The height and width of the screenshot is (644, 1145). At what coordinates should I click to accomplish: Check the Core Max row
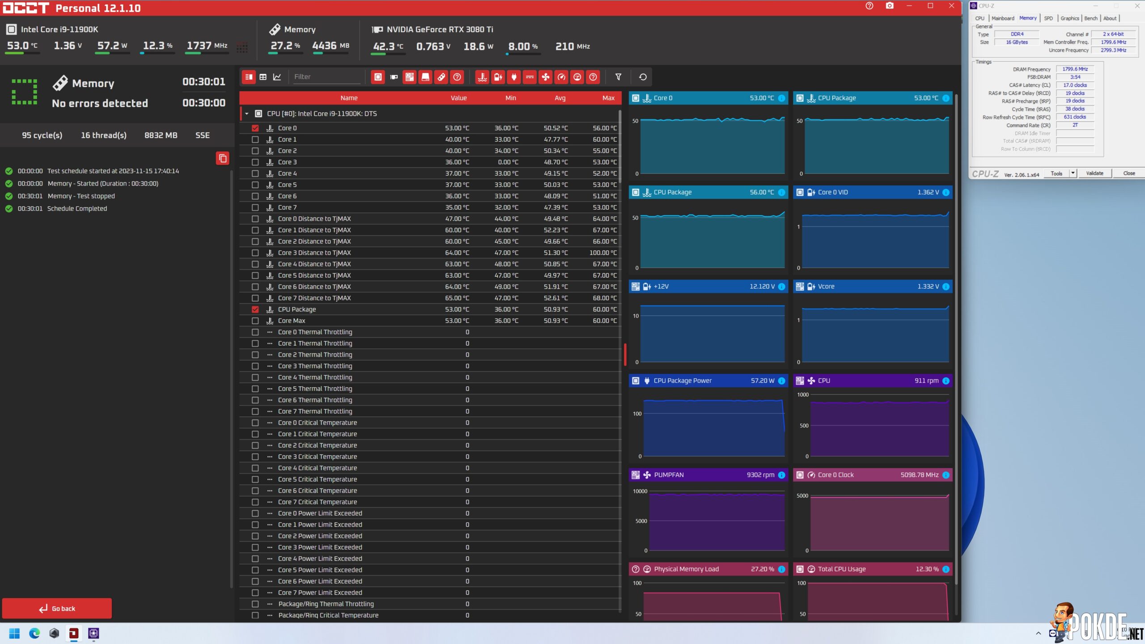[x=255, y=321]
